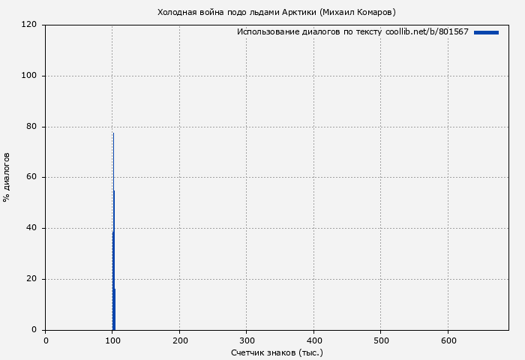525x360 pixels.
Task: Click the '% диалогов' vertical axis label
Action: [x=7, y=177]
